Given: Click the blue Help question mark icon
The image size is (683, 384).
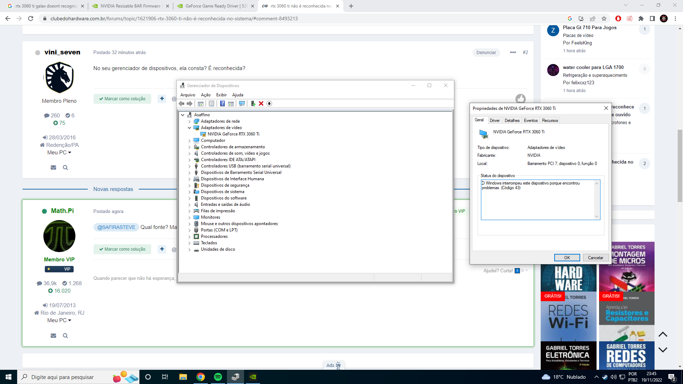Looking at the screenshot, I should 222,103.
